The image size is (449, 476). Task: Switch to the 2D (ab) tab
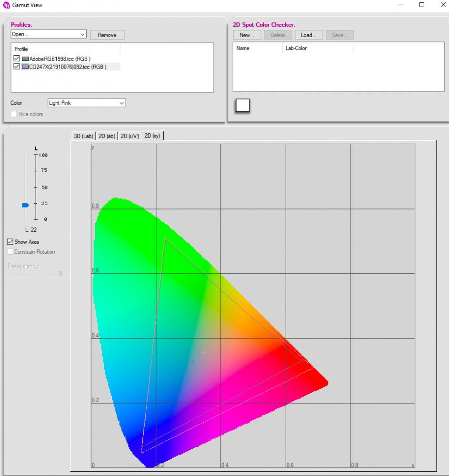tap(107, 136)
